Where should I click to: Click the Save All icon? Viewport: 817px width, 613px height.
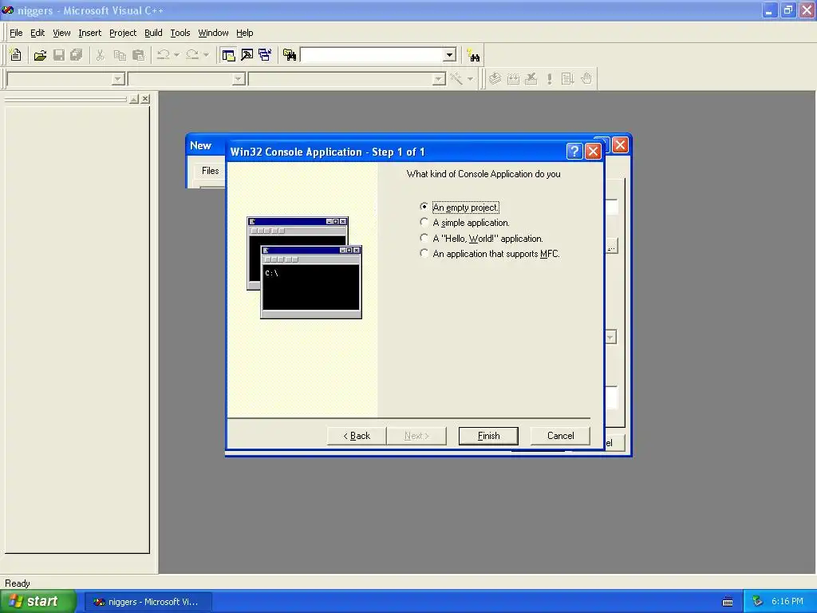click(77, 55)
